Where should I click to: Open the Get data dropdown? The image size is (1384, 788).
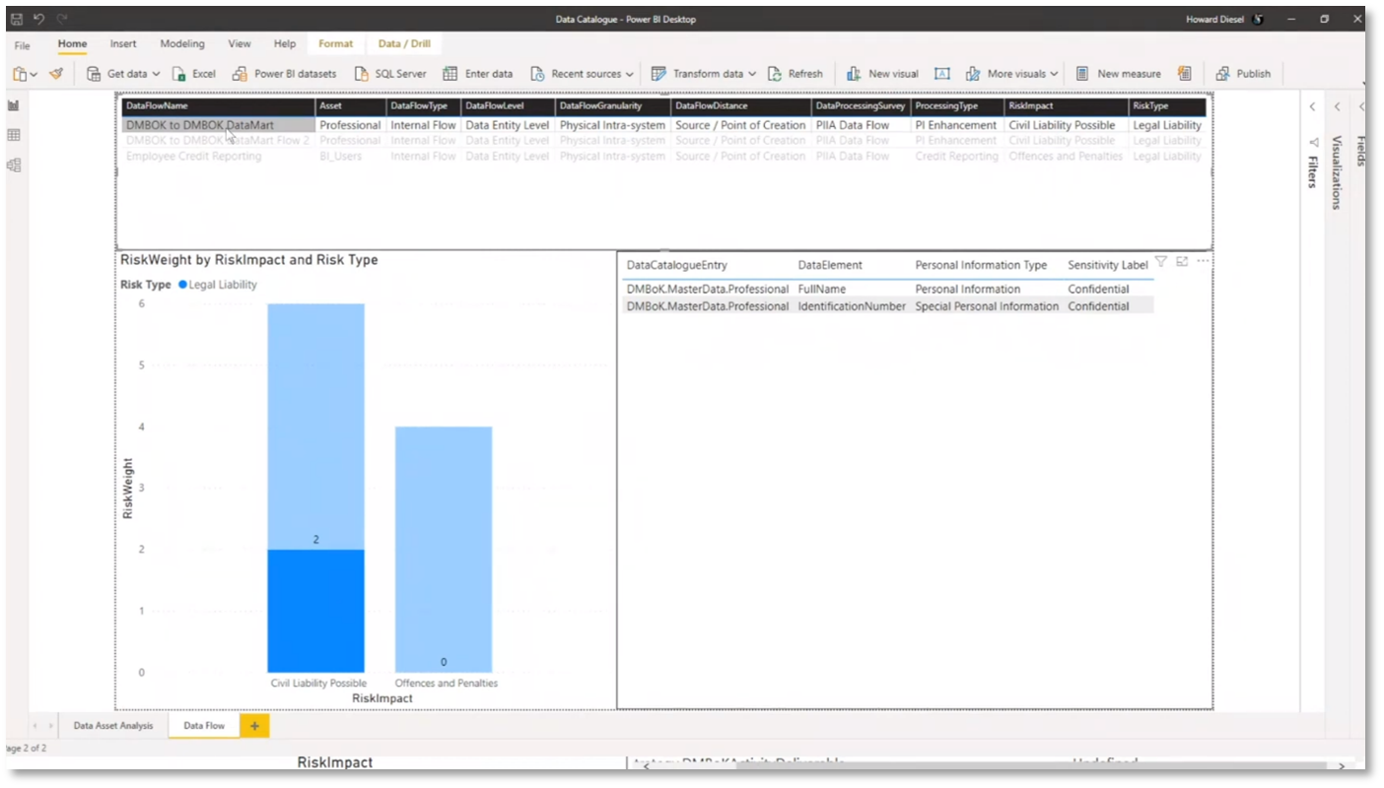123,74
